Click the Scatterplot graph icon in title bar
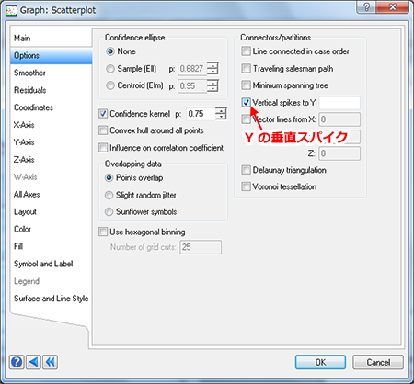The image size is (414, 384). click(x=11, y=10)
